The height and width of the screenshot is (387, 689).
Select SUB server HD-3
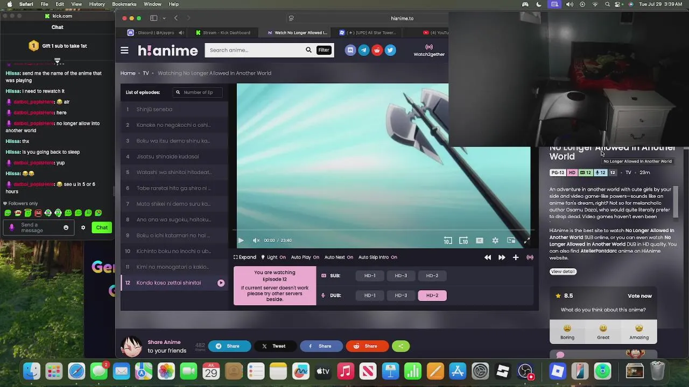[401, 276]
